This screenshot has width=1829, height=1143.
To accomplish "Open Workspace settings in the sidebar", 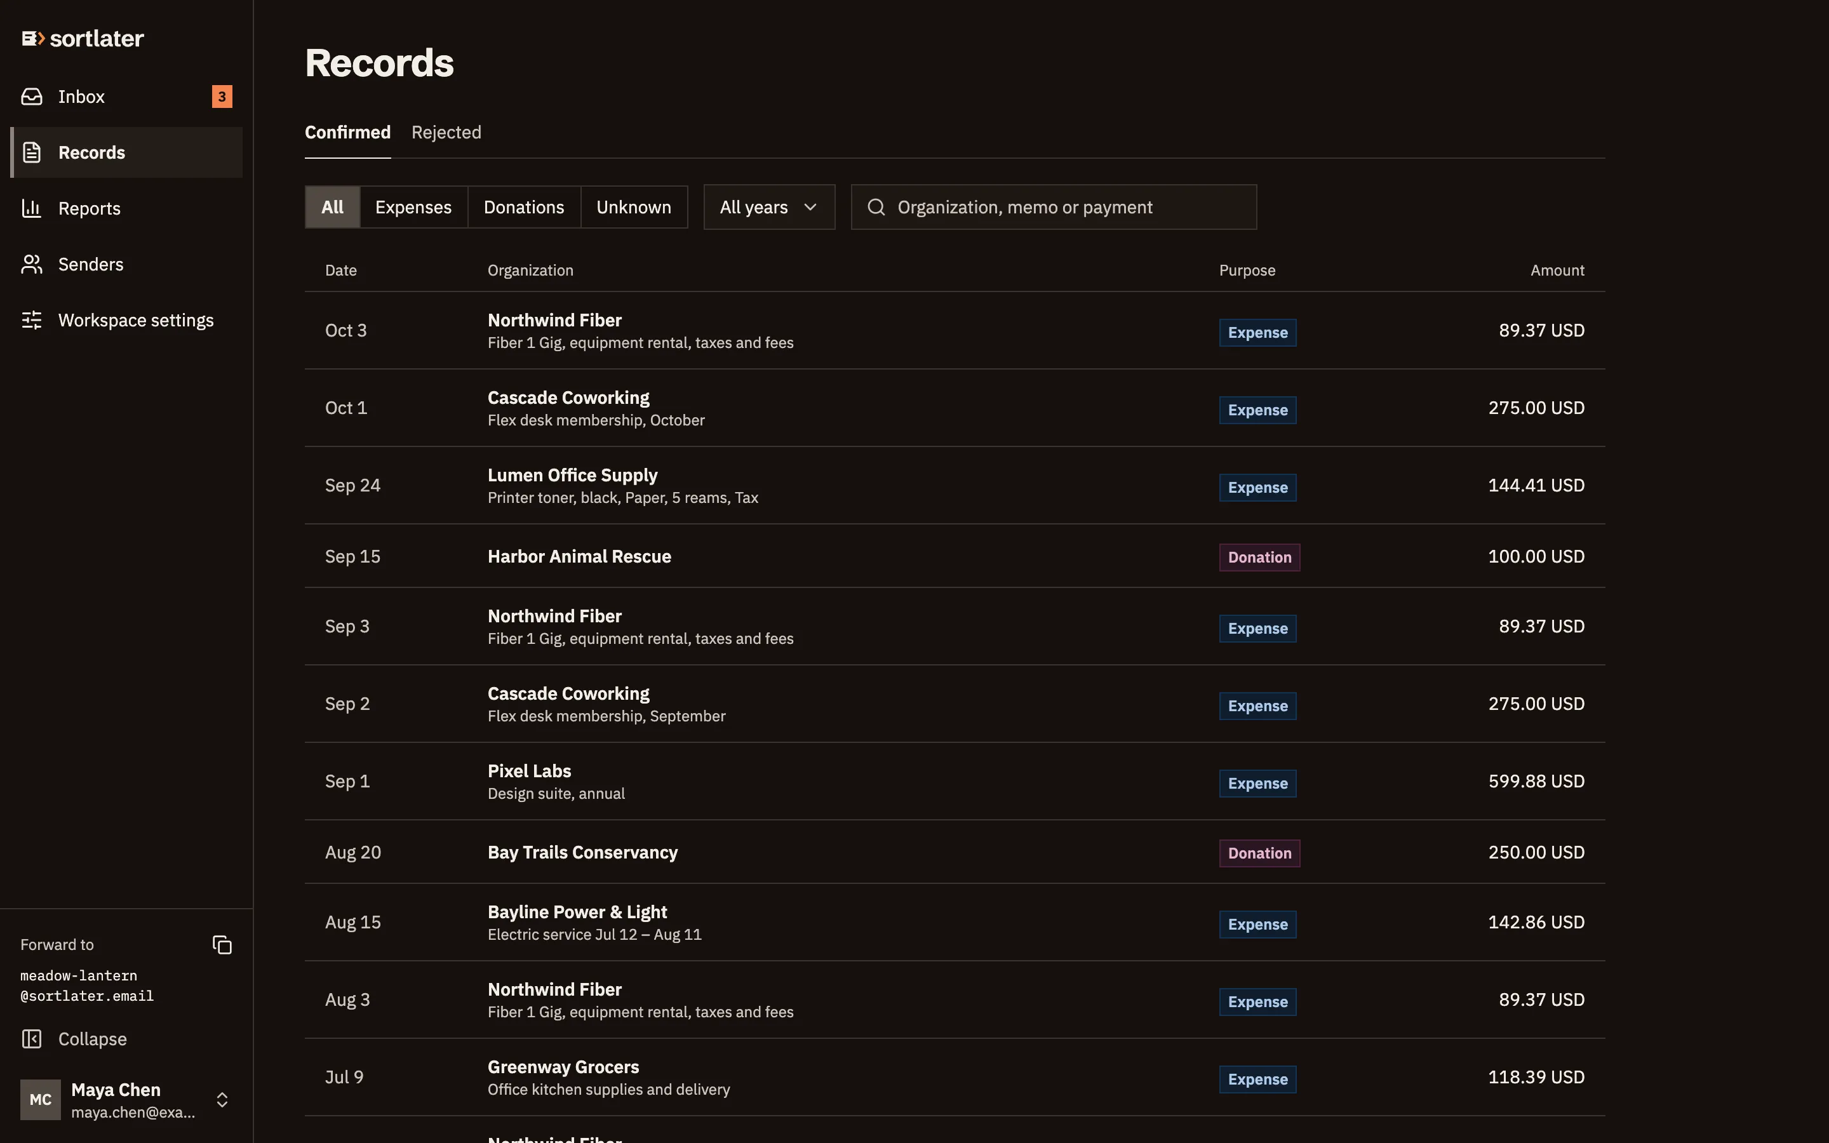I will (x=126, y=321).
